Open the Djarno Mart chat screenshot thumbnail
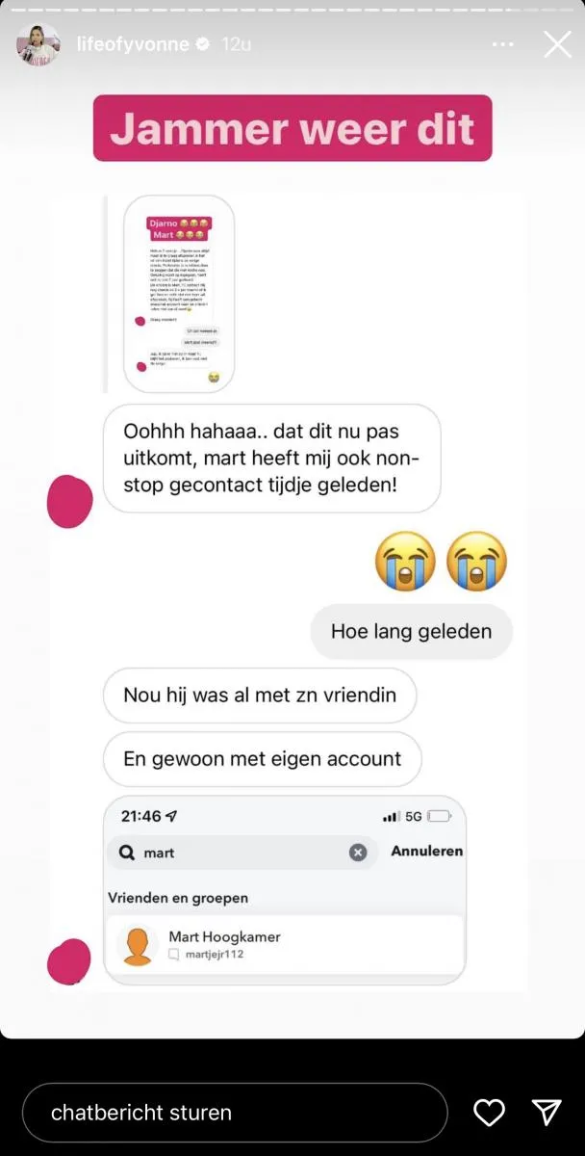This screenshot has height=1156, width=585. 177,294
